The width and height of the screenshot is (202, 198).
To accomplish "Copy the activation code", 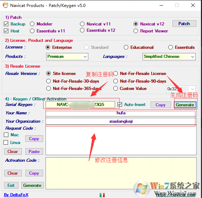I will (x=34, y=173).
